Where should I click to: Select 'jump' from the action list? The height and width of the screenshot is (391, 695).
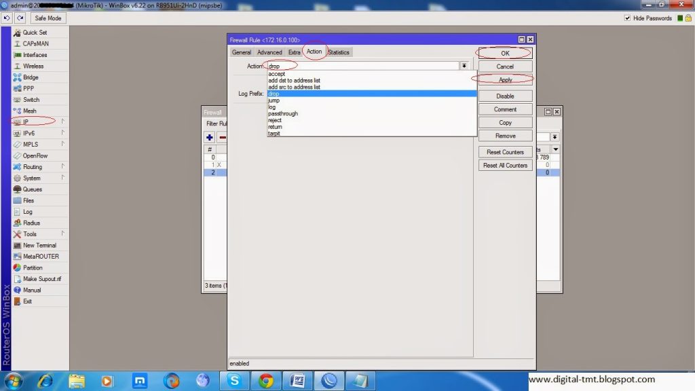[371, 100]
